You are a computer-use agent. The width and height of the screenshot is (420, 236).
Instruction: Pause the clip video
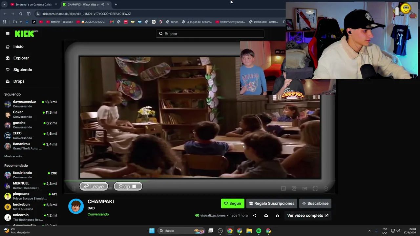(73, 188)
